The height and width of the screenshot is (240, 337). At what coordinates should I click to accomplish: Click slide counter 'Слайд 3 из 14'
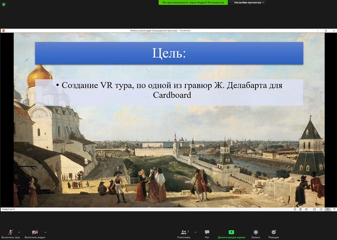pos(8,209)
